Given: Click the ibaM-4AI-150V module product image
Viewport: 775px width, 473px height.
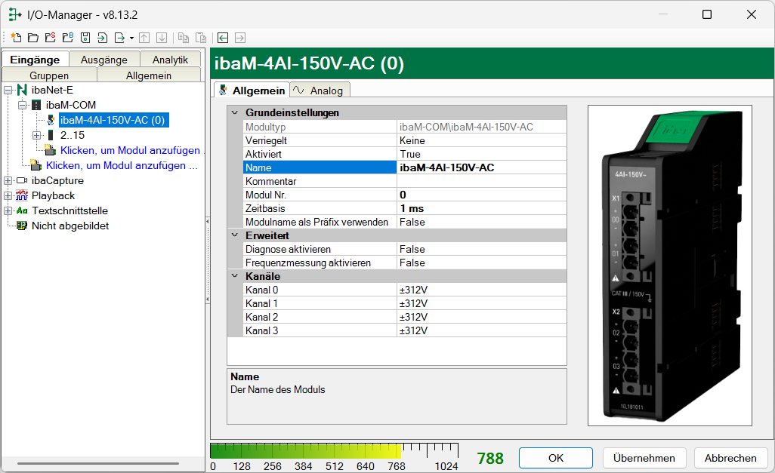Looking at the screenshot, I should tap(670, 265).
